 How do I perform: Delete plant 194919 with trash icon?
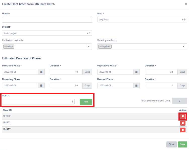[183, 116]
